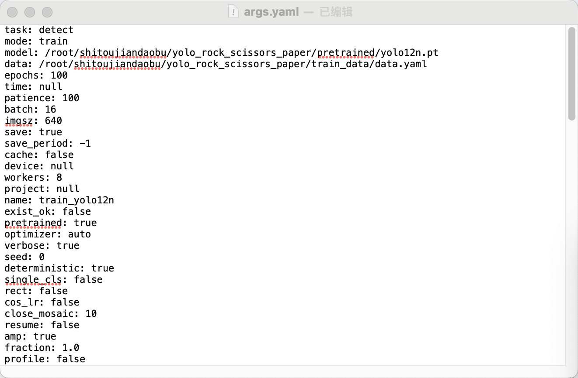Viewport: 578px width, 378px height.
Task: Zoom the window with the third title bar button
Action: (47, 12)
